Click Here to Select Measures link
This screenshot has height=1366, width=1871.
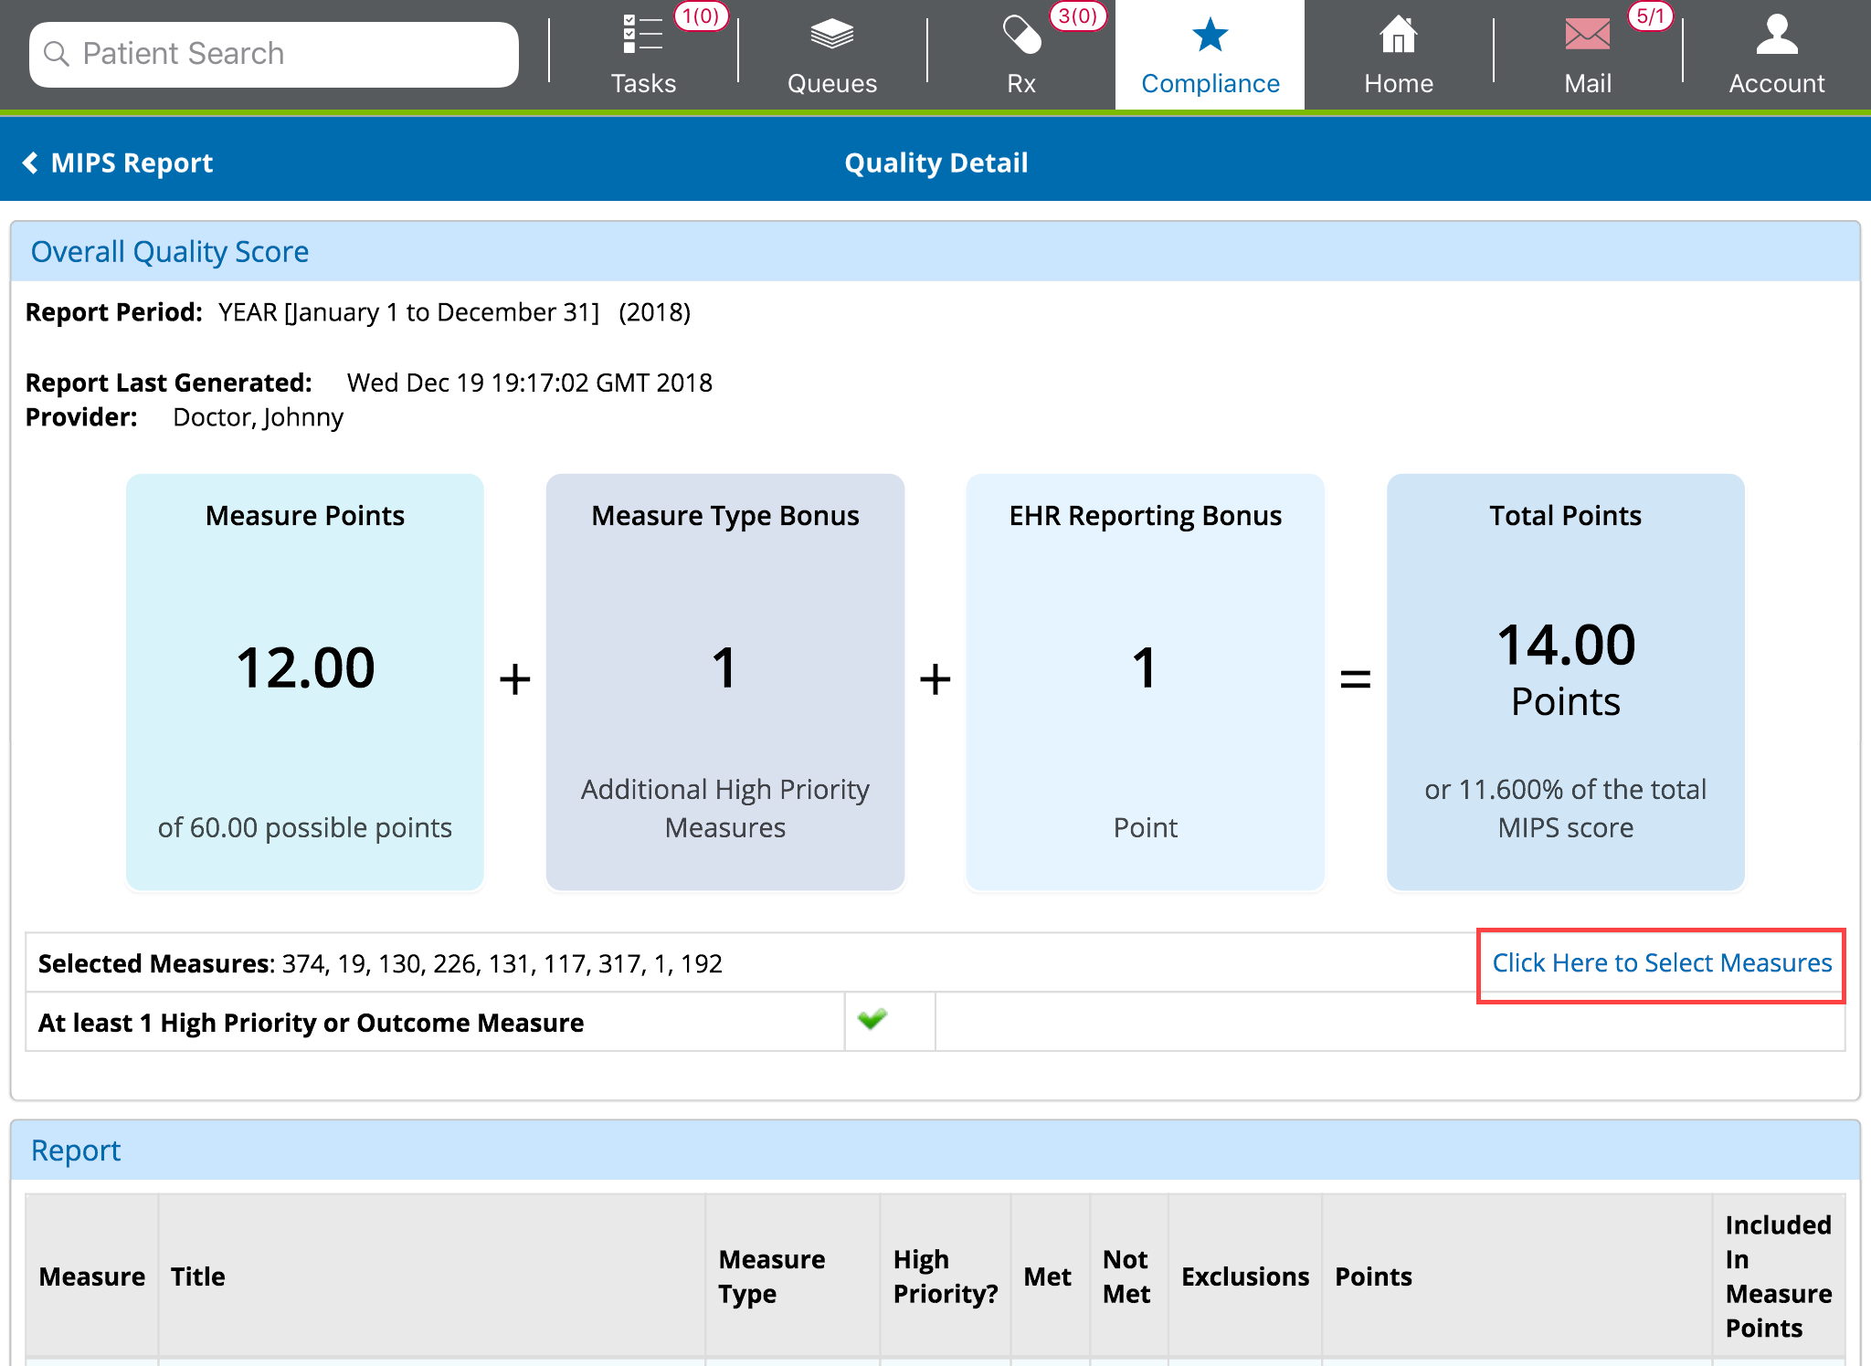[1661, 963]
